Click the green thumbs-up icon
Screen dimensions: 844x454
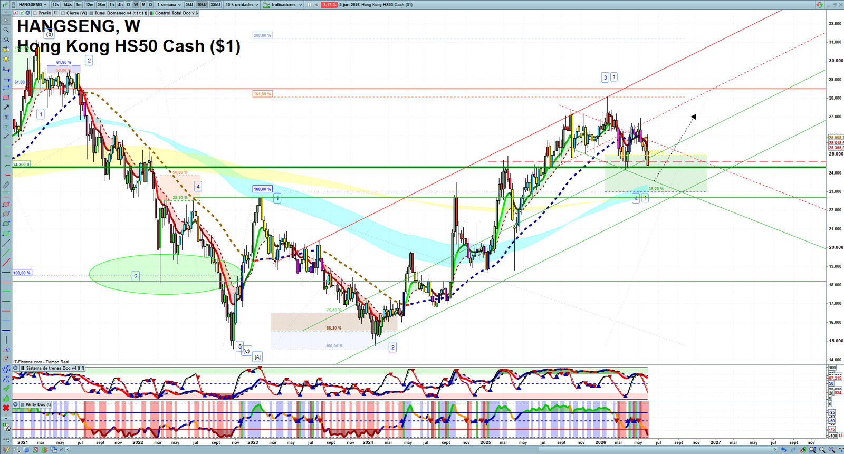pos(6,398)
